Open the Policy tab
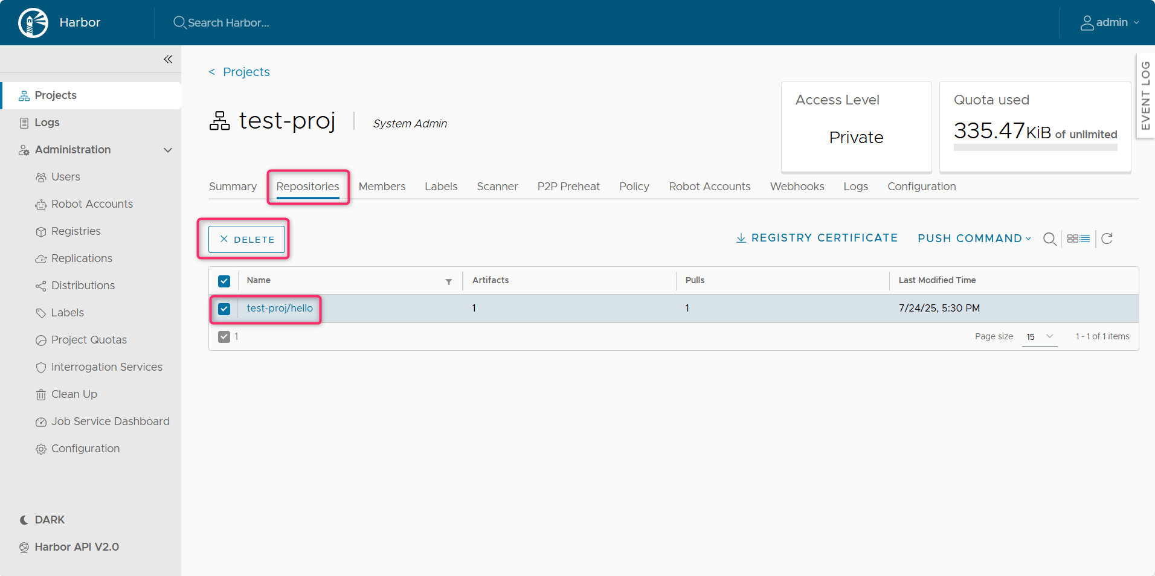1155x576 pixels. (634, 187)
